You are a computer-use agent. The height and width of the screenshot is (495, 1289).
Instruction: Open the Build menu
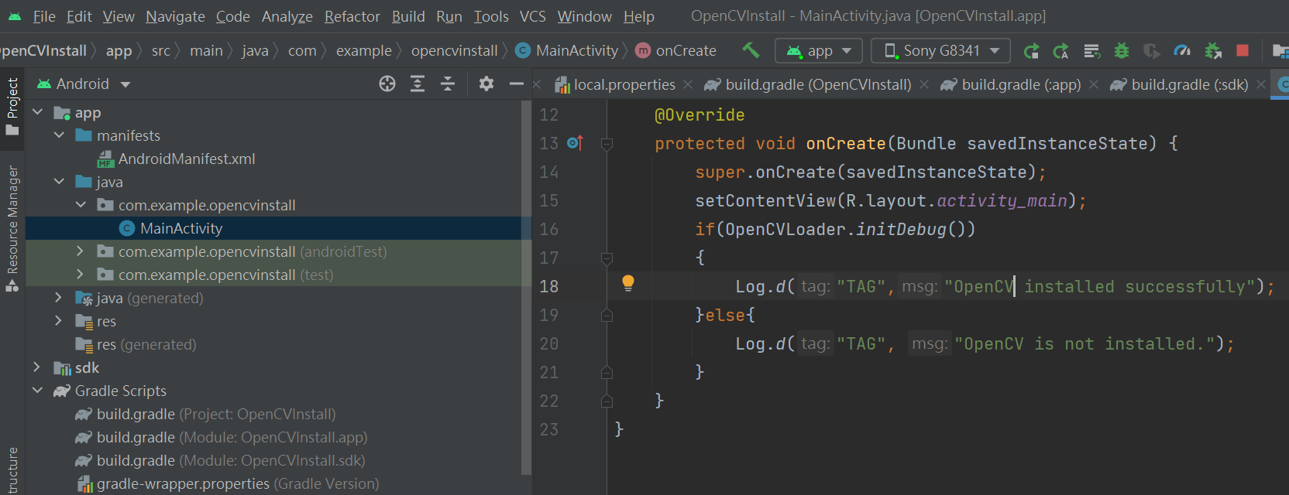pyautogui.click(x=408, y=16)
